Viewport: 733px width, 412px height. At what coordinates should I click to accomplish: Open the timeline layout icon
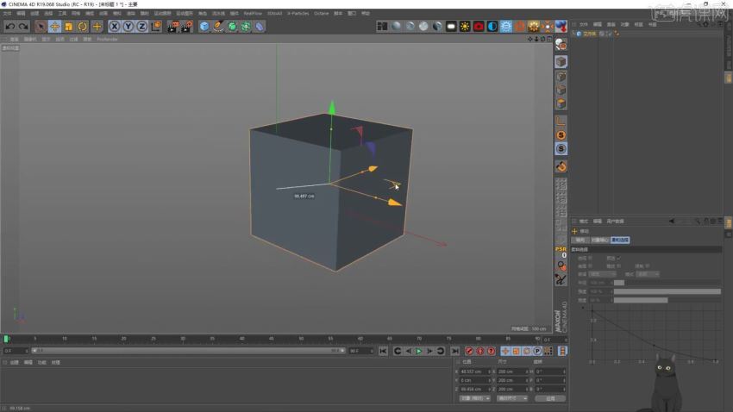click(x=562, y=352)
